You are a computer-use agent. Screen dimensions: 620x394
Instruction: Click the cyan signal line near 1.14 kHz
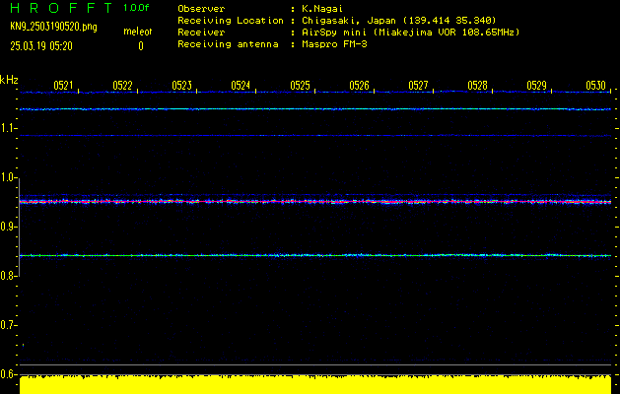pyautogui.click(x=315, y=108)
